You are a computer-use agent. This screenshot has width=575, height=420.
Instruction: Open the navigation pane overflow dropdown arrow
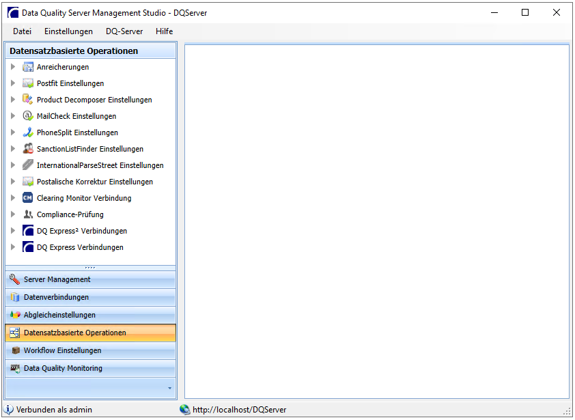click(169, 388)
